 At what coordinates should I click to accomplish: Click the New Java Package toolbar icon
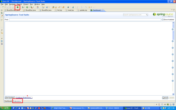(43, 7)
